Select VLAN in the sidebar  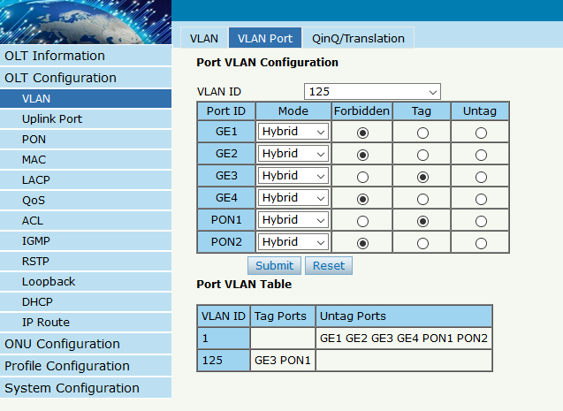tap(86, 99)
